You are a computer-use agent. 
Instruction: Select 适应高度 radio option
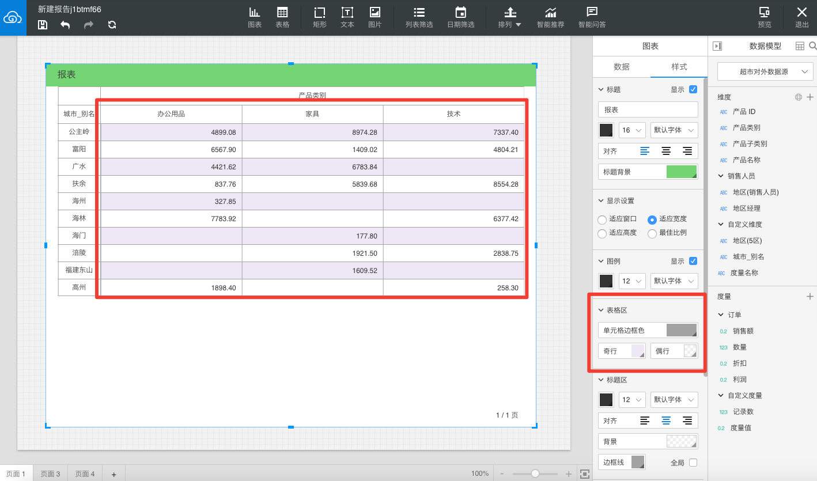point(602,233)
